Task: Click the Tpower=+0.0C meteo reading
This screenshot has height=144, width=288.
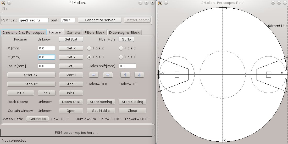Action: 137,119
